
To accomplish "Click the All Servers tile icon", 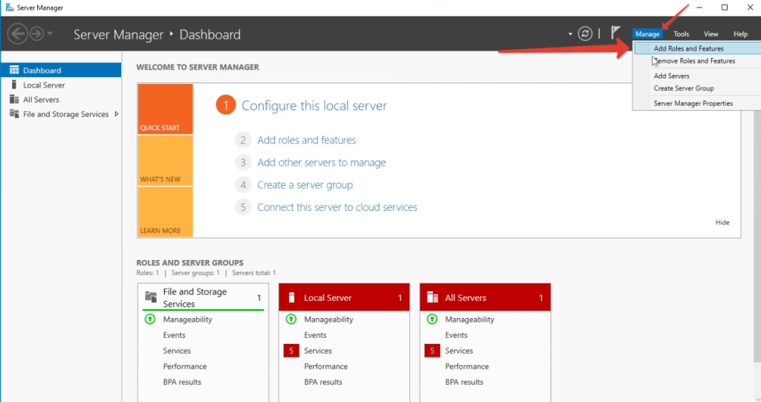I will [x=433, y=297].
